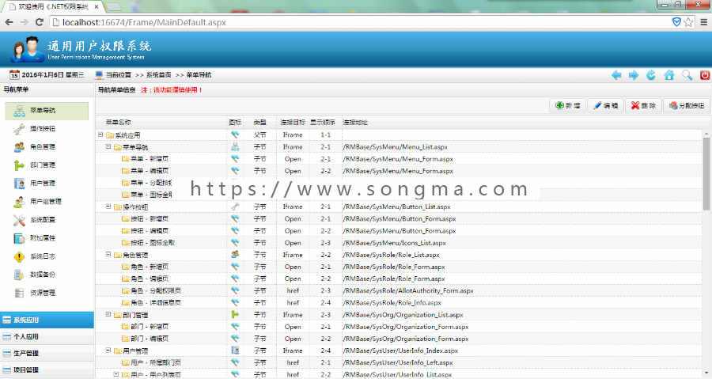Select row 菜单 - 编辑页
The height and width of the screenshot is (379, 712).
tap(400, 171)
